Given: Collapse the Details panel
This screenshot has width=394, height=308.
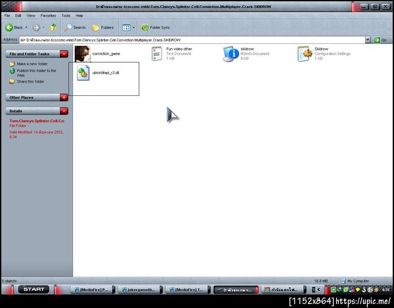Looking at the screenshot, I should click(x=64, y=111).
